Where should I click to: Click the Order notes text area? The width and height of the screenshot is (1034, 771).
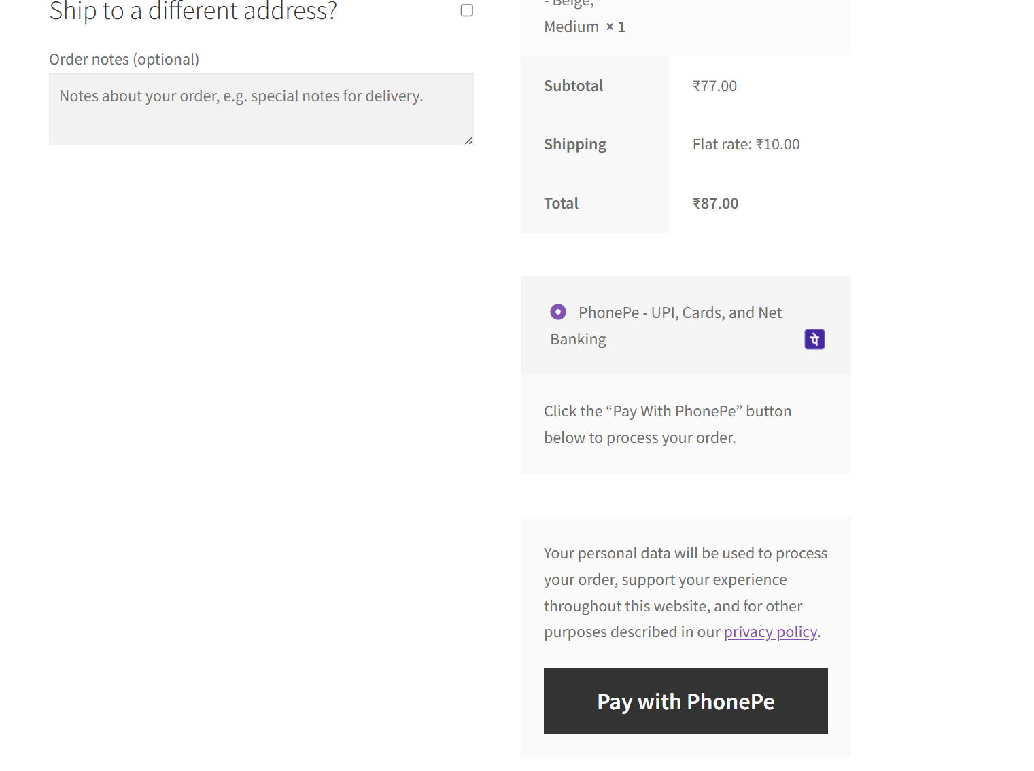[261, 109]
